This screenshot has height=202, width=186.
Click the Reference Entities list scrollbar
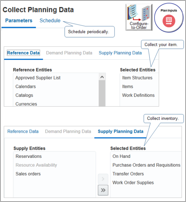click(x=102, y=93)
